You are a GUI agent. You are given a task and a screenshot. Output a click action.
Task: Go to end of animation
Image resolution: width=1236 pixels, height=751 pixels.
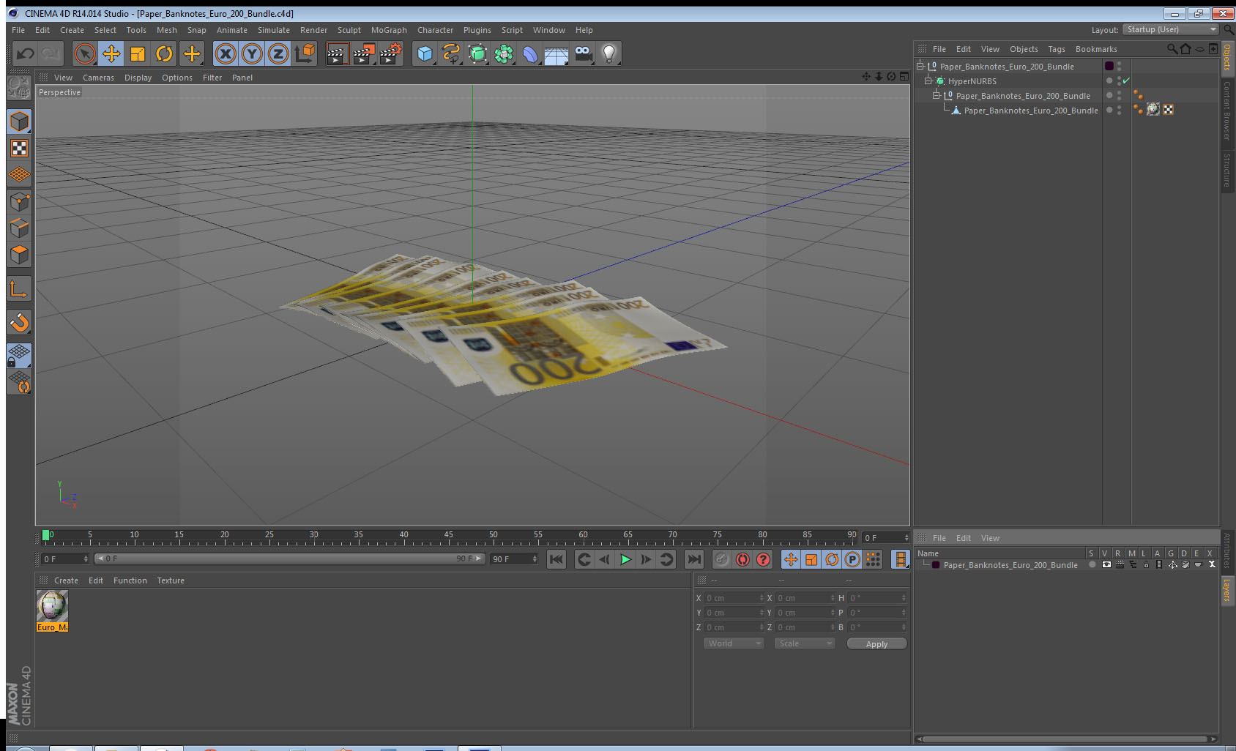[x=693, y=559]
